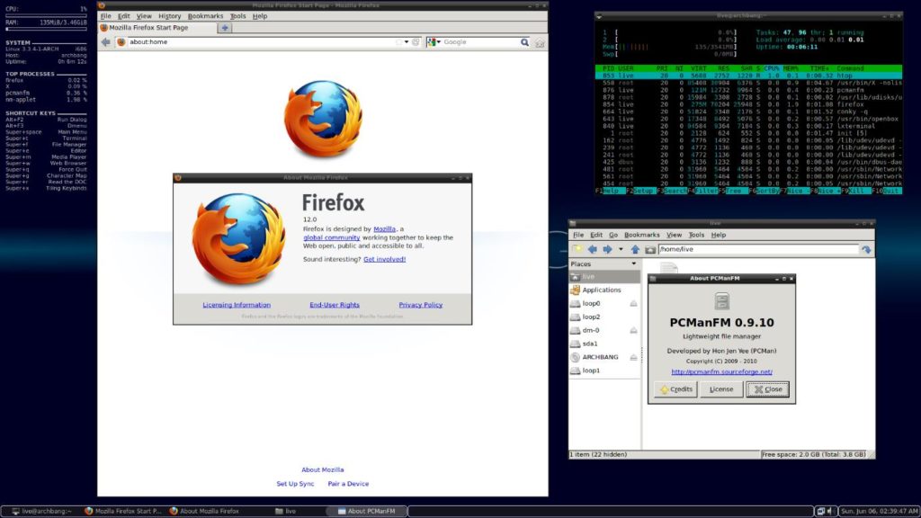Open a new tab with Firefox's plus icon
The image size is (921, 518).
click(x=225, y=27)
